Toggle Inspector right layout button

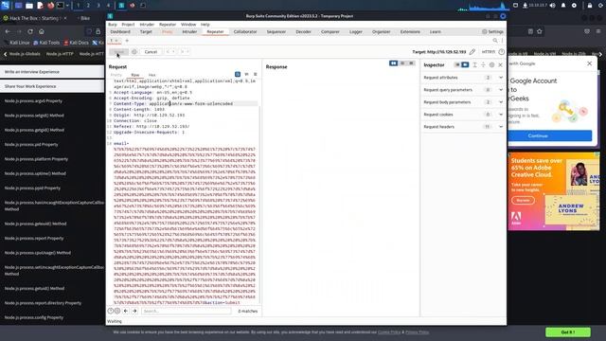pyautogui.click(x=465, y=65)
